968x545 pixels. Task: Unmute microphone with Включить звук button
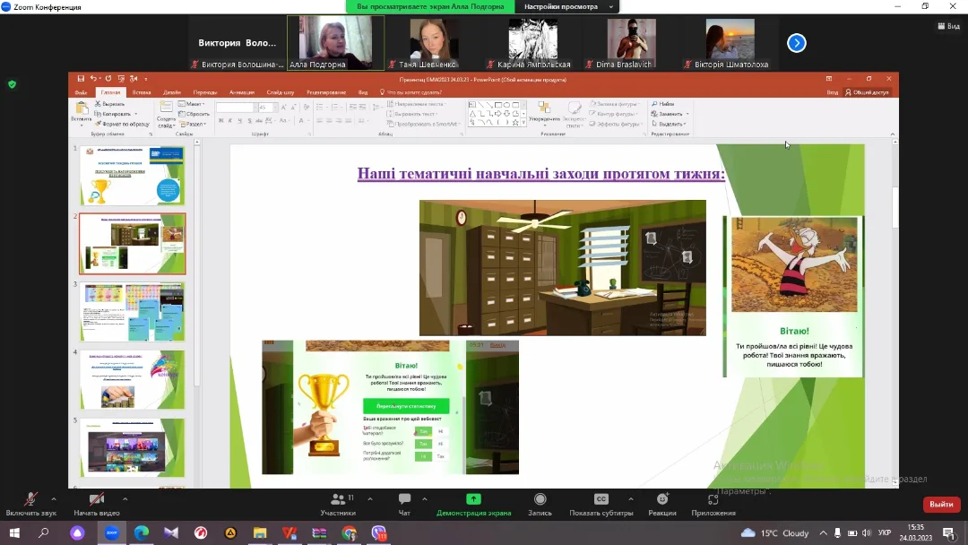(30, 500)
